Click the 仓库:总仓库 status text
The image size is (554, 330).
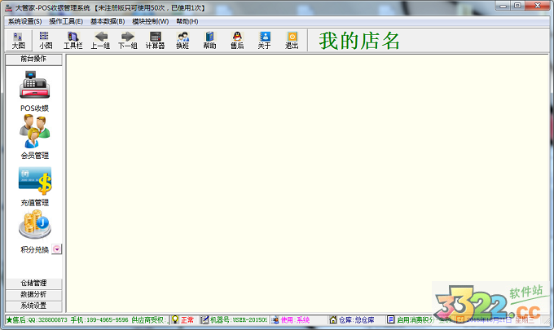(357, 320)
